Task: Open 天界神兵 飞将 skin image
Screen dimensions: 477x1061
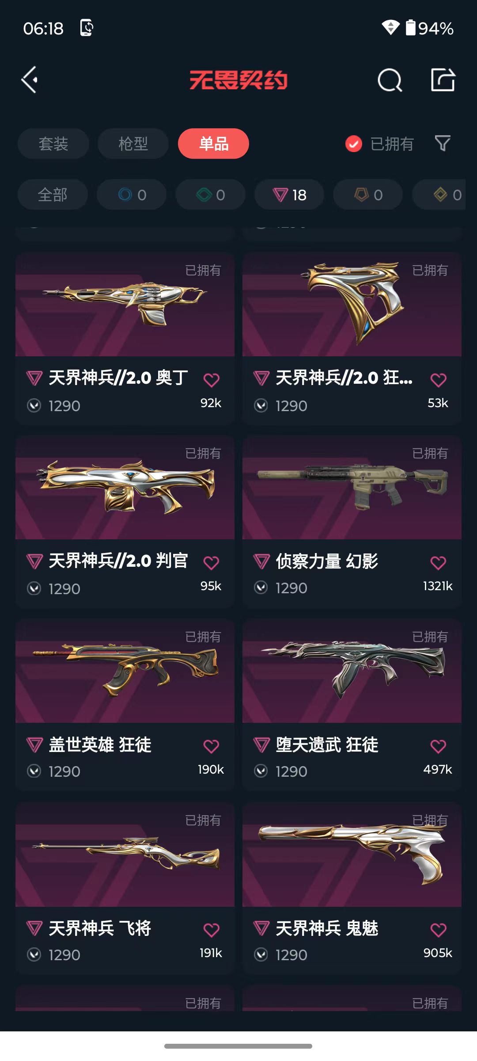Action: [x=125, y=855]
